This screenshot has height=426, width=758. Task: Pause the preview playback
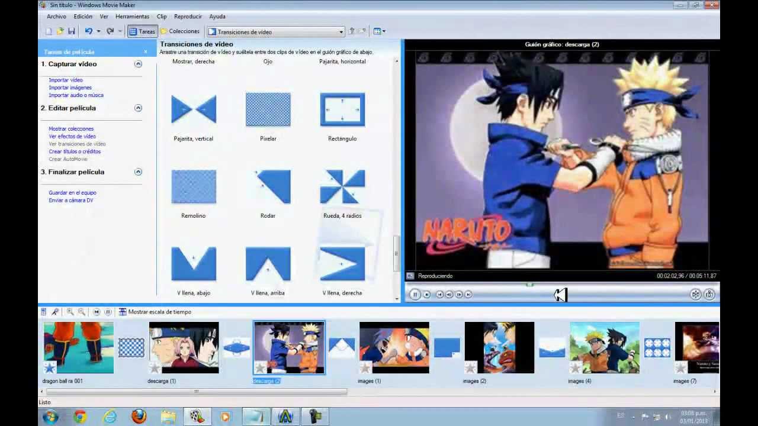tap(415, 294)
